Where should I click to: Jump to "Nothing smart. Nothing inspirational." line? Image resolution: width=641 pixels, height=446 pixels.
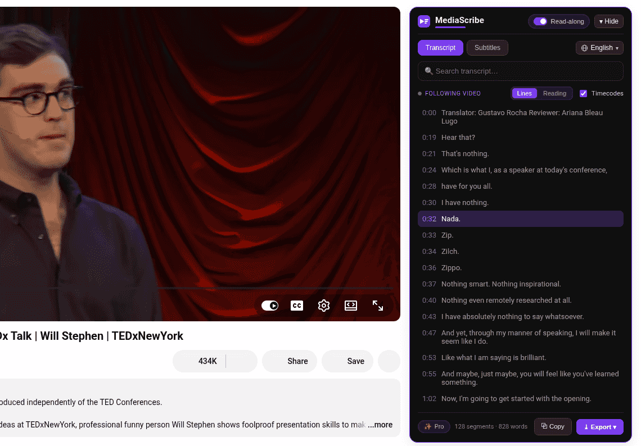point(521,284)
